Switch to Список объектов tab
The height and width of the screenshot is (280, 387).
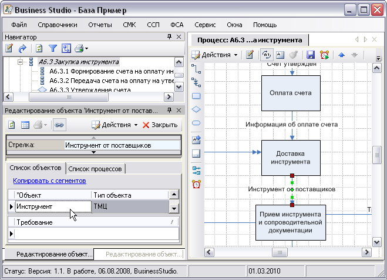click(x=36, y=168)
